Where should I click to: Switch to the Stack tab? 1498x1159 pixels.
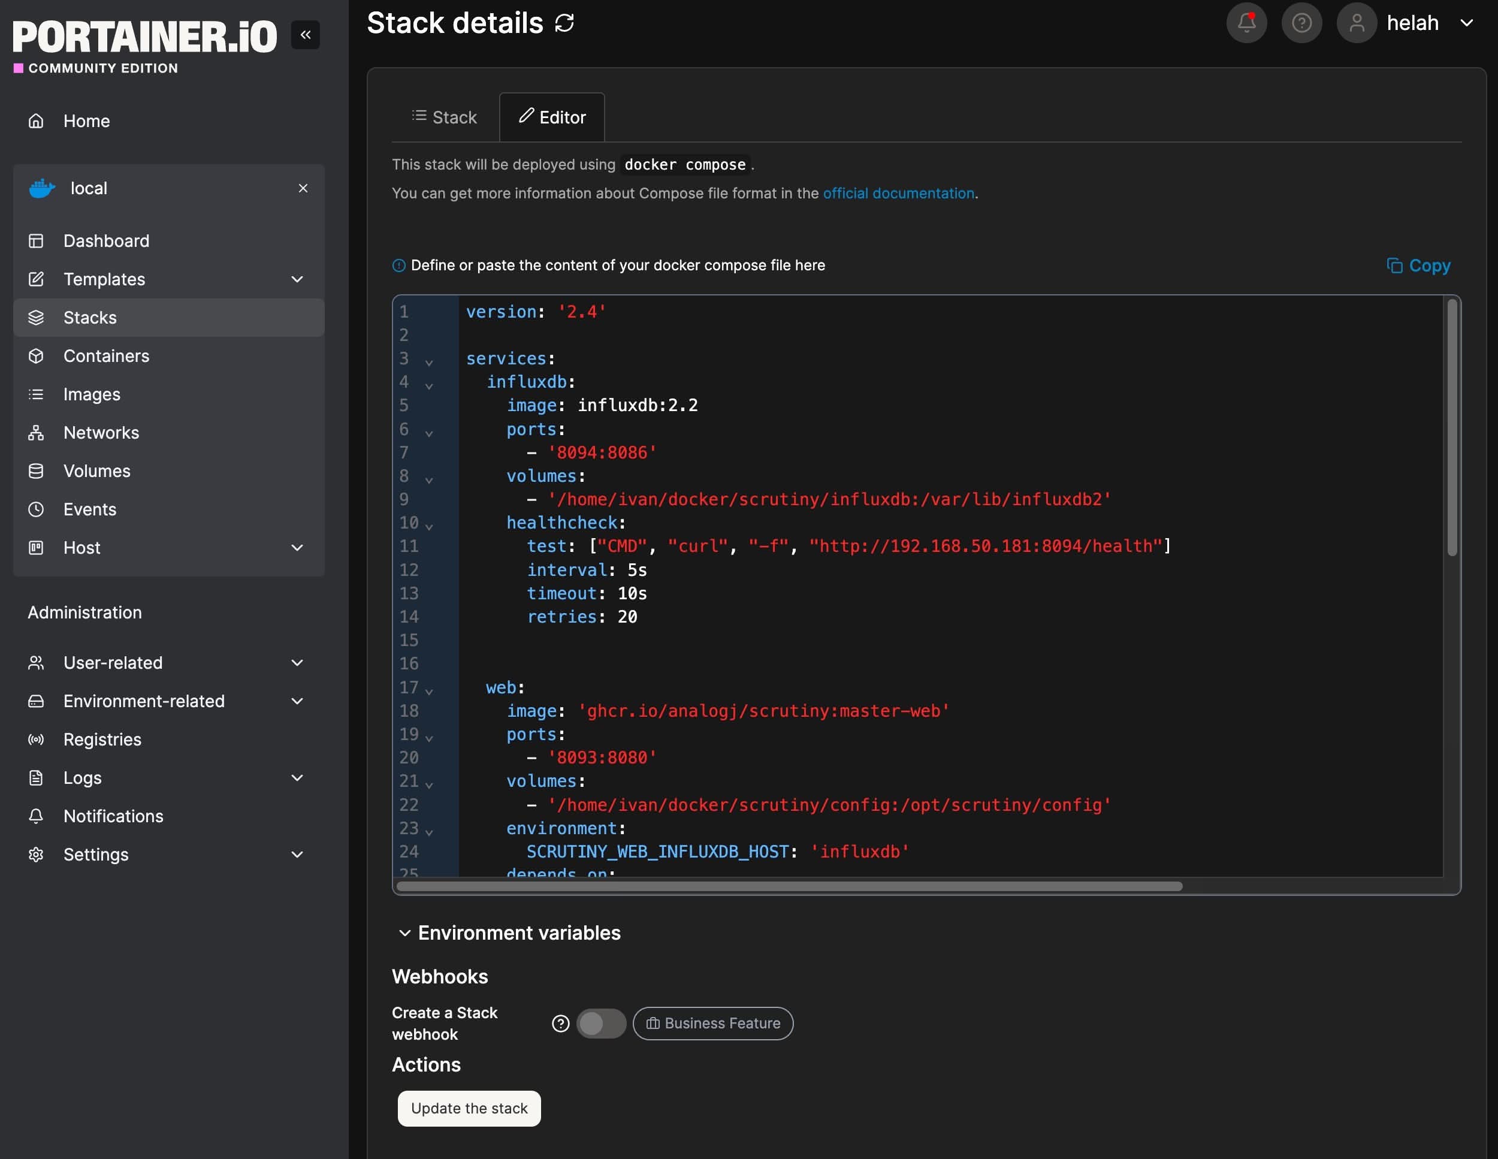click(444, 117)
